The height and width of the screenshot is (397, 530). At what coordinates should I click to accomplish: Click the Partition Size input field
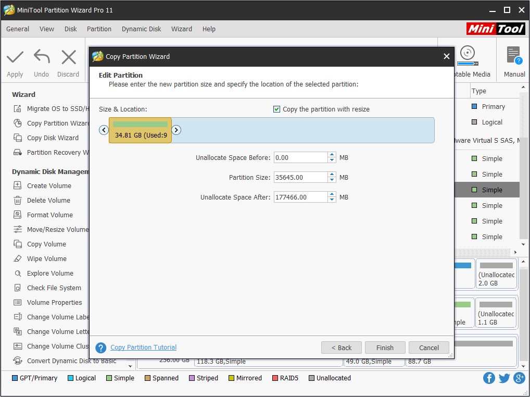point(300,178)
